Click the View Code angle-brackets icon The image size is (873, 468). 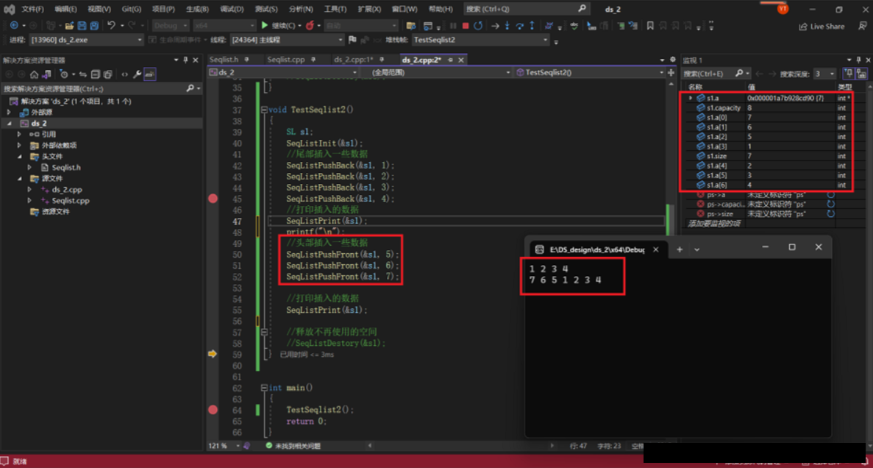click(125, 74)
